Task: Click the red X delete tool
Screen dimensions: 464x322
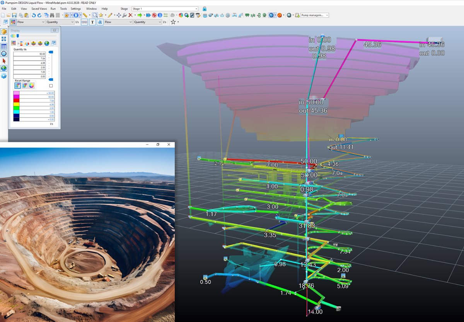Action: pyautogui.click(x=130, y=15)
